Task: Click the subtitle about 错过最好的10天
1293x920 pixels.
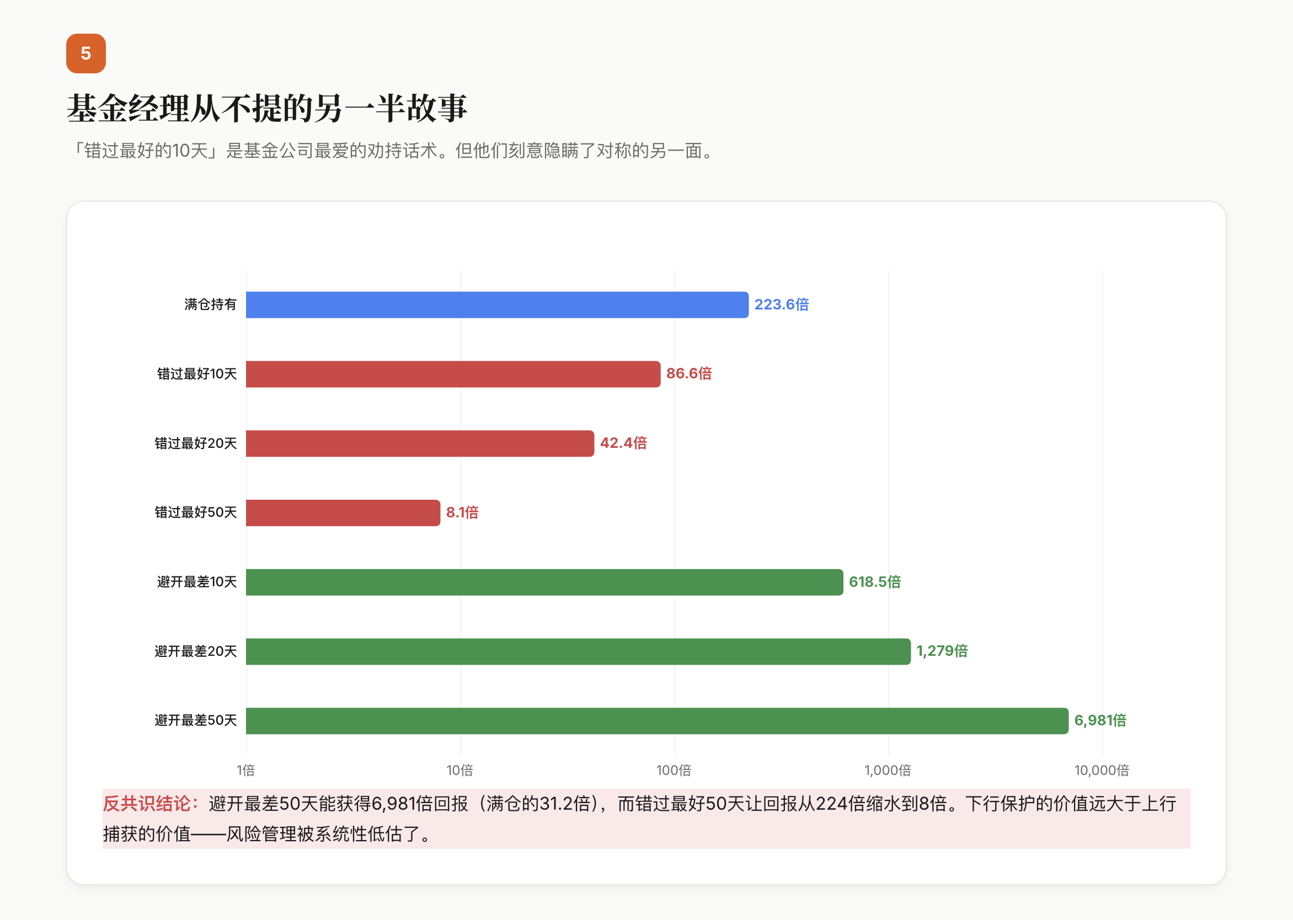Action: coord(391,151)
